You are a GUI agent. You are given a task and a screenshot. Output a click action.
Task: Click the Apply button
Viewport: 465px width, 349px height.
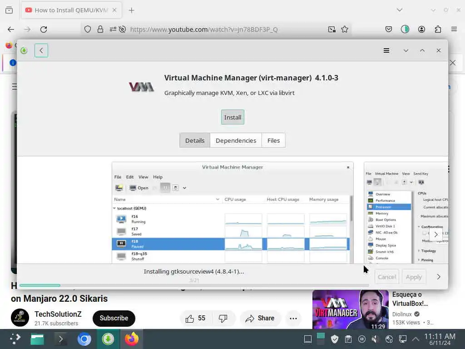pos(414,277)
